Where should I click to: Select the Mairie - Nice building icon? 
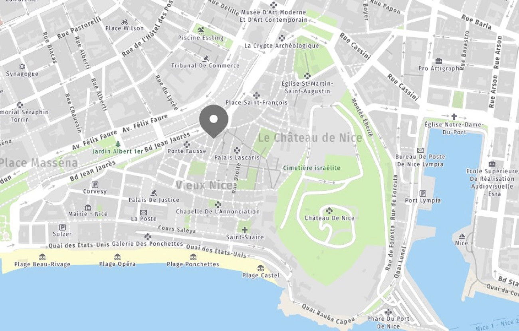pos(88,207)
